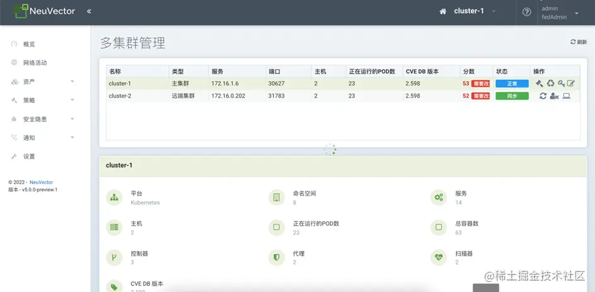The image size is (595, 292).
Task: Click the 主机 server icon
Action: (114, 227)
